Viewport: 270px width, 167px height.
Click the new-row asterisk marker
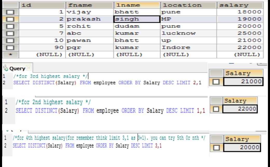(10, 55)
